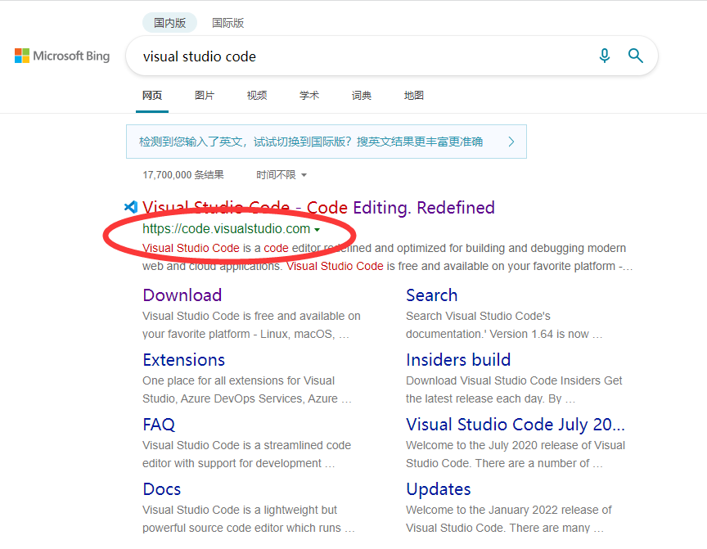Click 'Welcome to the July 2020 release of Visual' text
Image resolution: width=707 pixels, height=549 pixels.
tap(516, 445)
